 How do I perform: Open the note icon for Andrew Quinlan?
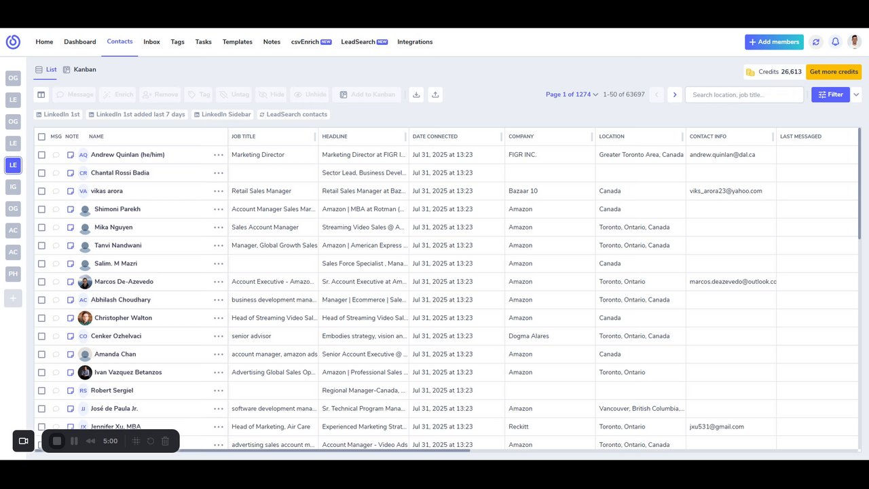[x=71, y=155]
